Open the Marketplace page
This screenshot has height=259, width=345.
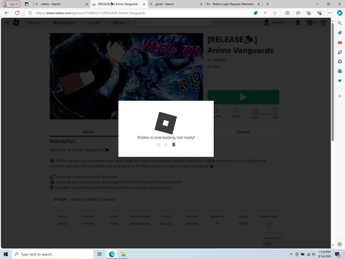click(x=63, y=23)
